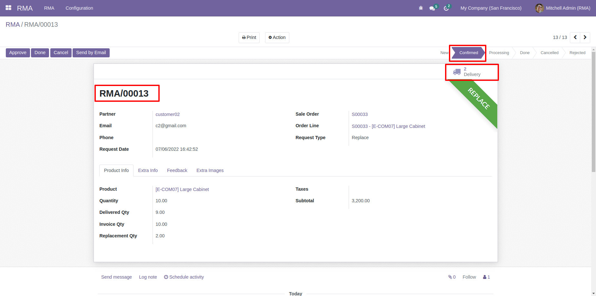Select the Done status stage
The image size is (596, 296).
pos(525,53)
